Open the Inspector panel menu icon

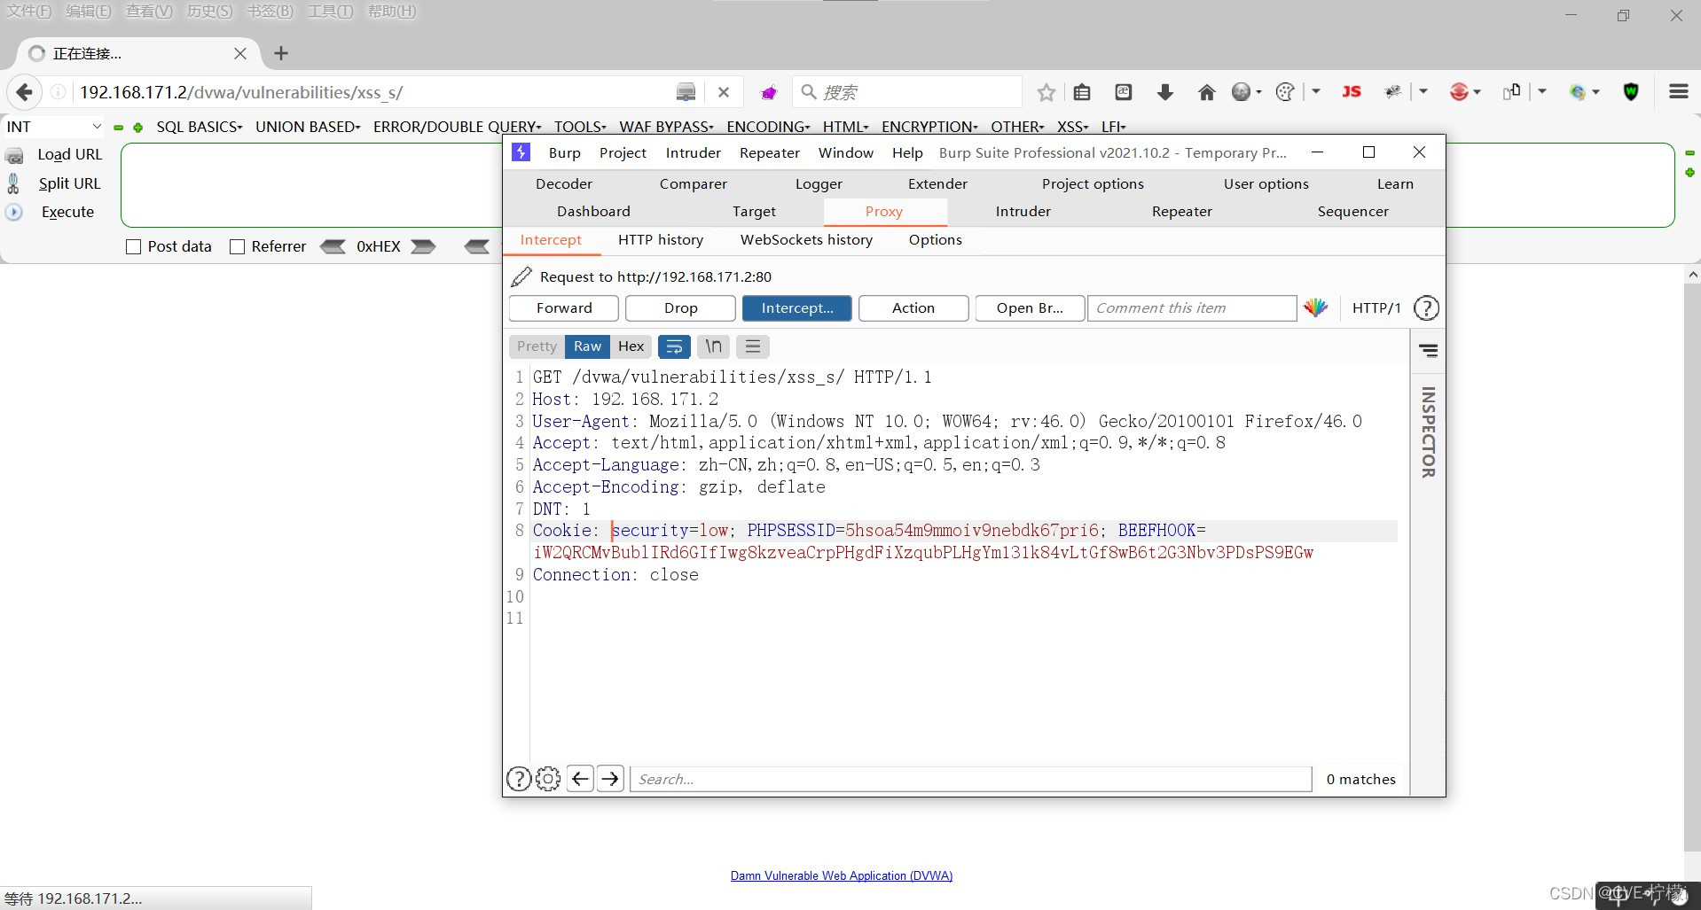(x=1428, y=351)
